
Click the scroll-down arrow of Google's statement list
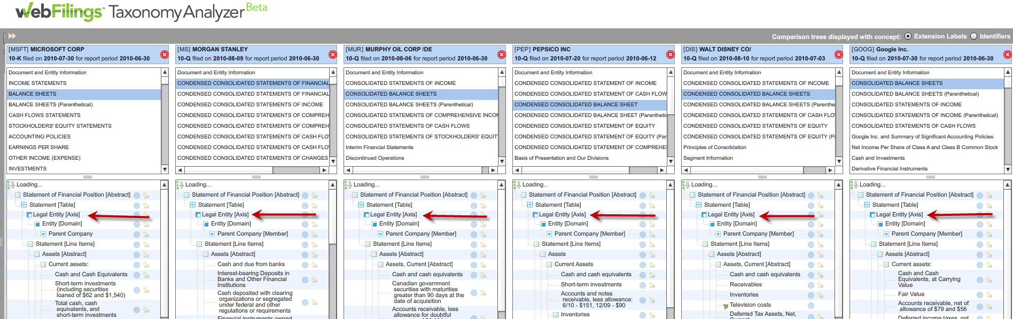pos(1008,169)
